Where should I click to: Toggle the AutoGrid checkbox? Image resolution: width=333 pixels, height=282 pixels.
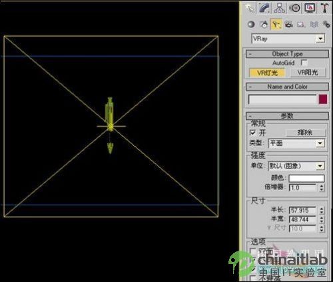(x=304, y=63)
